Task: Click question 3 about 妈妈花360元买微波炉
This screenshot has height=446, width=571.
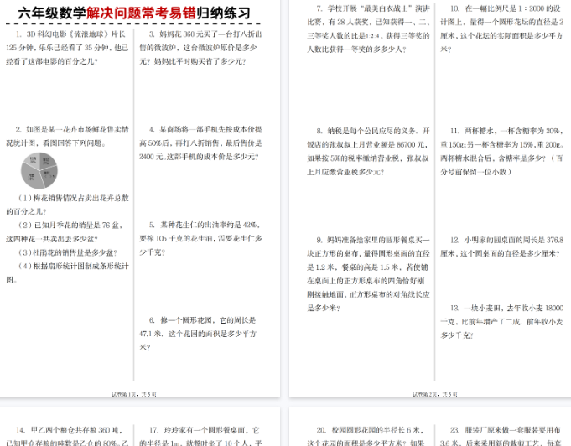Action: pos(200,48)
